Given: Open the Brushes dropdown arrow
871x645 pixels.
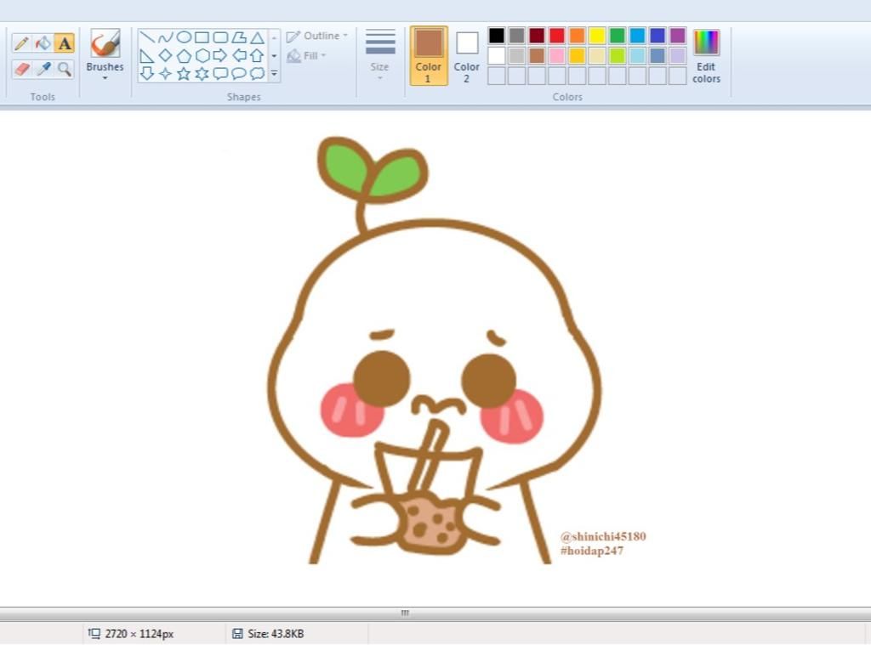Looking at the screenshot, I should pyautogui.click(x=105, y=78).
